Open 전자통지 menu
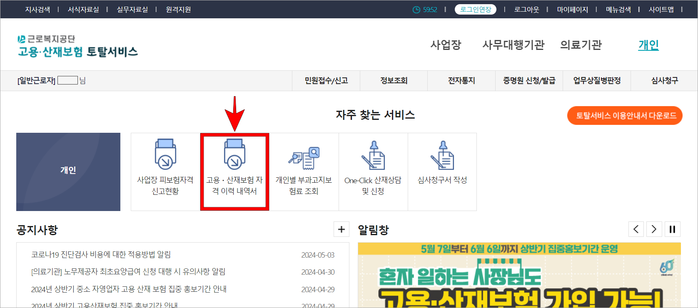Image resolution: width=698 pixels, height=308 pixels. coord(461,81)
